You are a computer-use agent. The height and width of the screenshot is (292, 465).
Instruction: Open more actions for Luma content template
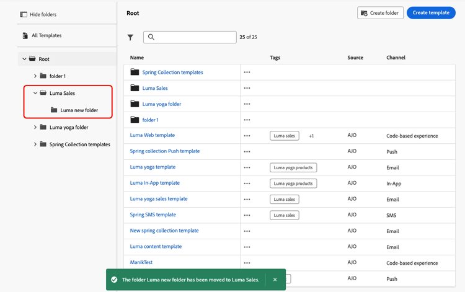tap(247, 247)
